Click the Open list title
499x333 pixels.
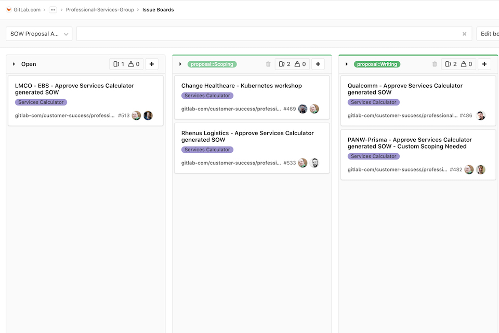click(29, 64)
